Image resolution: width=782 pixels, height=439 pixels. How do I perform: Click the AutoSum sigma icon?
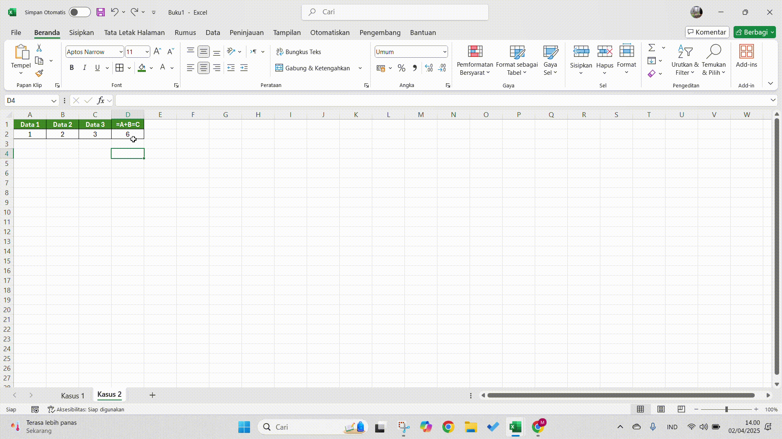[x=652, y=48]
